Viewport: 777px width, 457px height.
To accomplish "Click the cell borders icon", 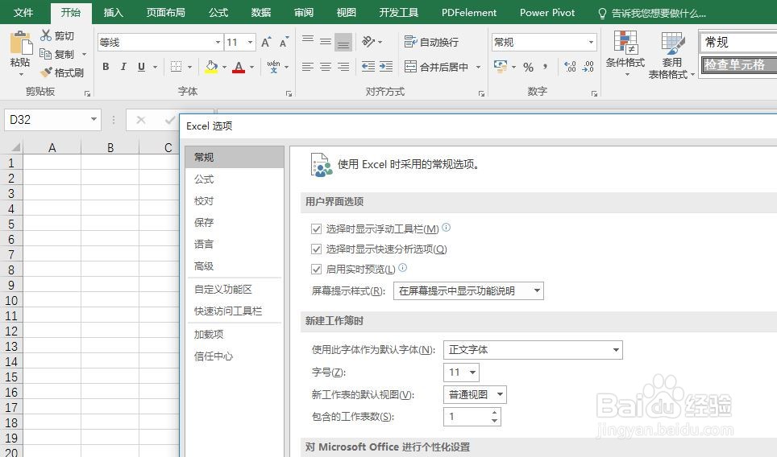I will [176, 66].
